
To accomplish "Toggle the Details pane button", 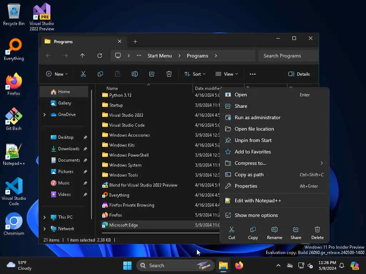I will (299, 74).
